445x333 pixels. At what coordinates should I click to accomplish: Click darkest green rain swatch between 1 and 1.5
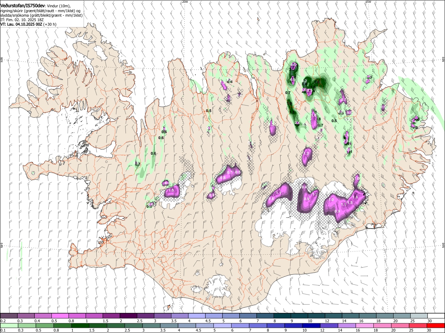click(80, 326)
